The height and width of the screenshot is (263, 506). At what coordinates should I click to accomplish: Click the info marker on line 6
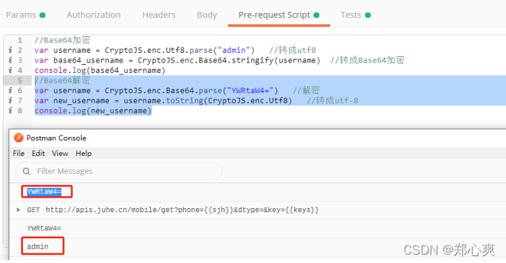click(10, 90)
